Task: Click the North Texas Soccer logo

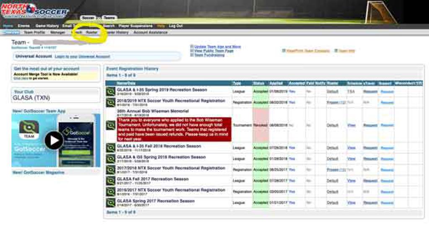Action: coord(34,10)
